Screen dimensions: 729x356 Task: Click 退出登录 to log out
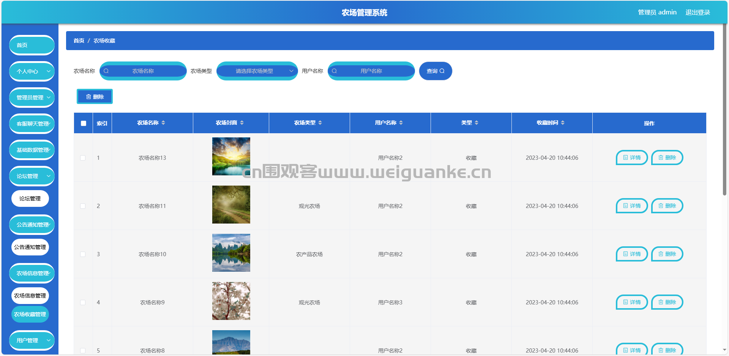(697, 13)
